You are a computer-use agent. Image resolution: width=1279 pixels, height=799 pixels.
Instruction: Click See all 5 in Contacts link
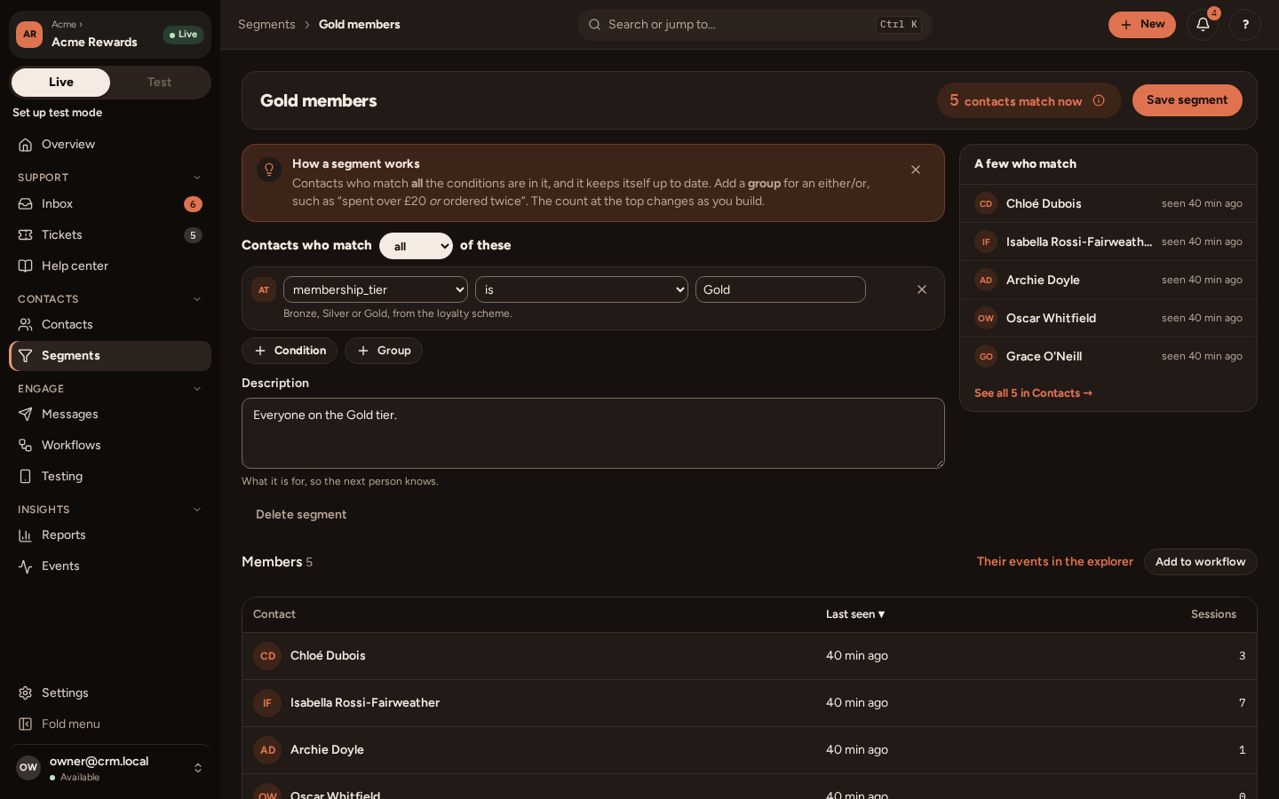(1033, 393)
